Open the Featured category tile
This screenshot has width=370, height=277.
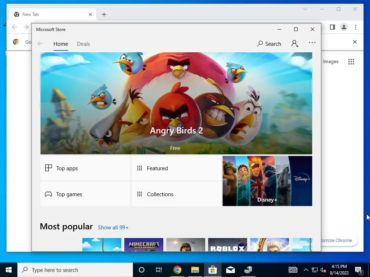coord(176,168)
